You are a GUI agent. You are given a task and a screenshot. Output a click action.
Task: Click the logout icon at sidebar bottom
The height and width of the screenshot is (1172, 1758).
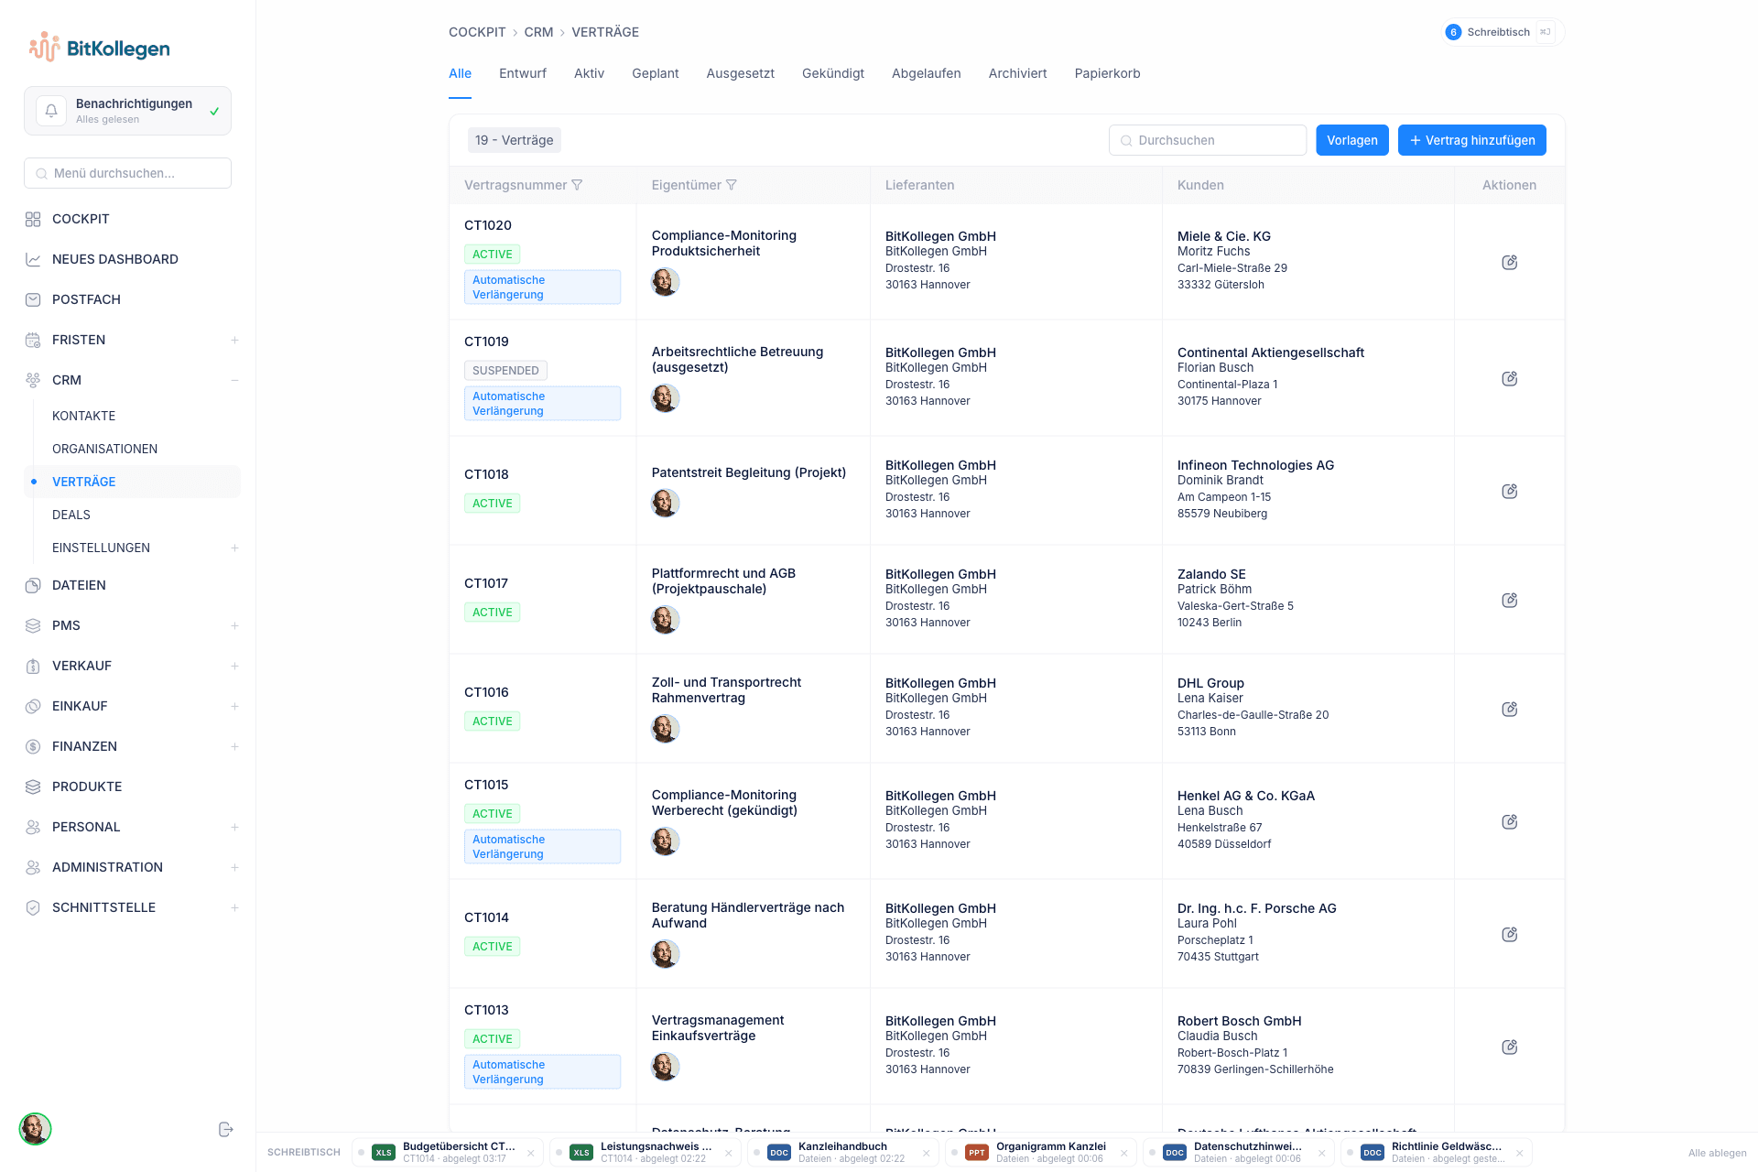225,1129
